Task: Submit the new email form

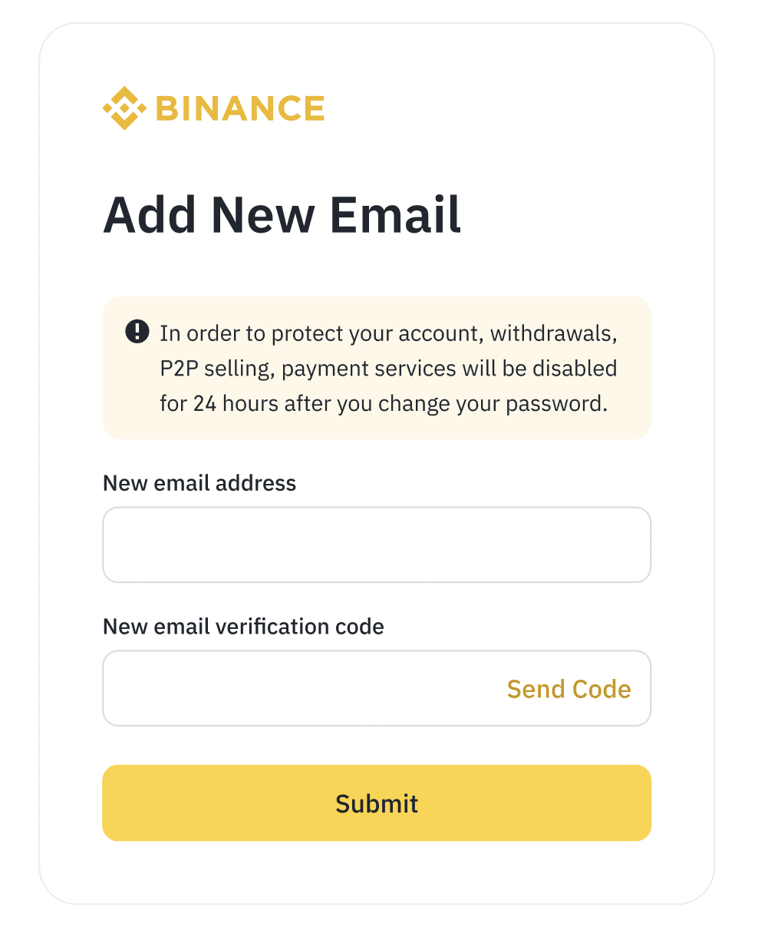Action: [376, 803]
